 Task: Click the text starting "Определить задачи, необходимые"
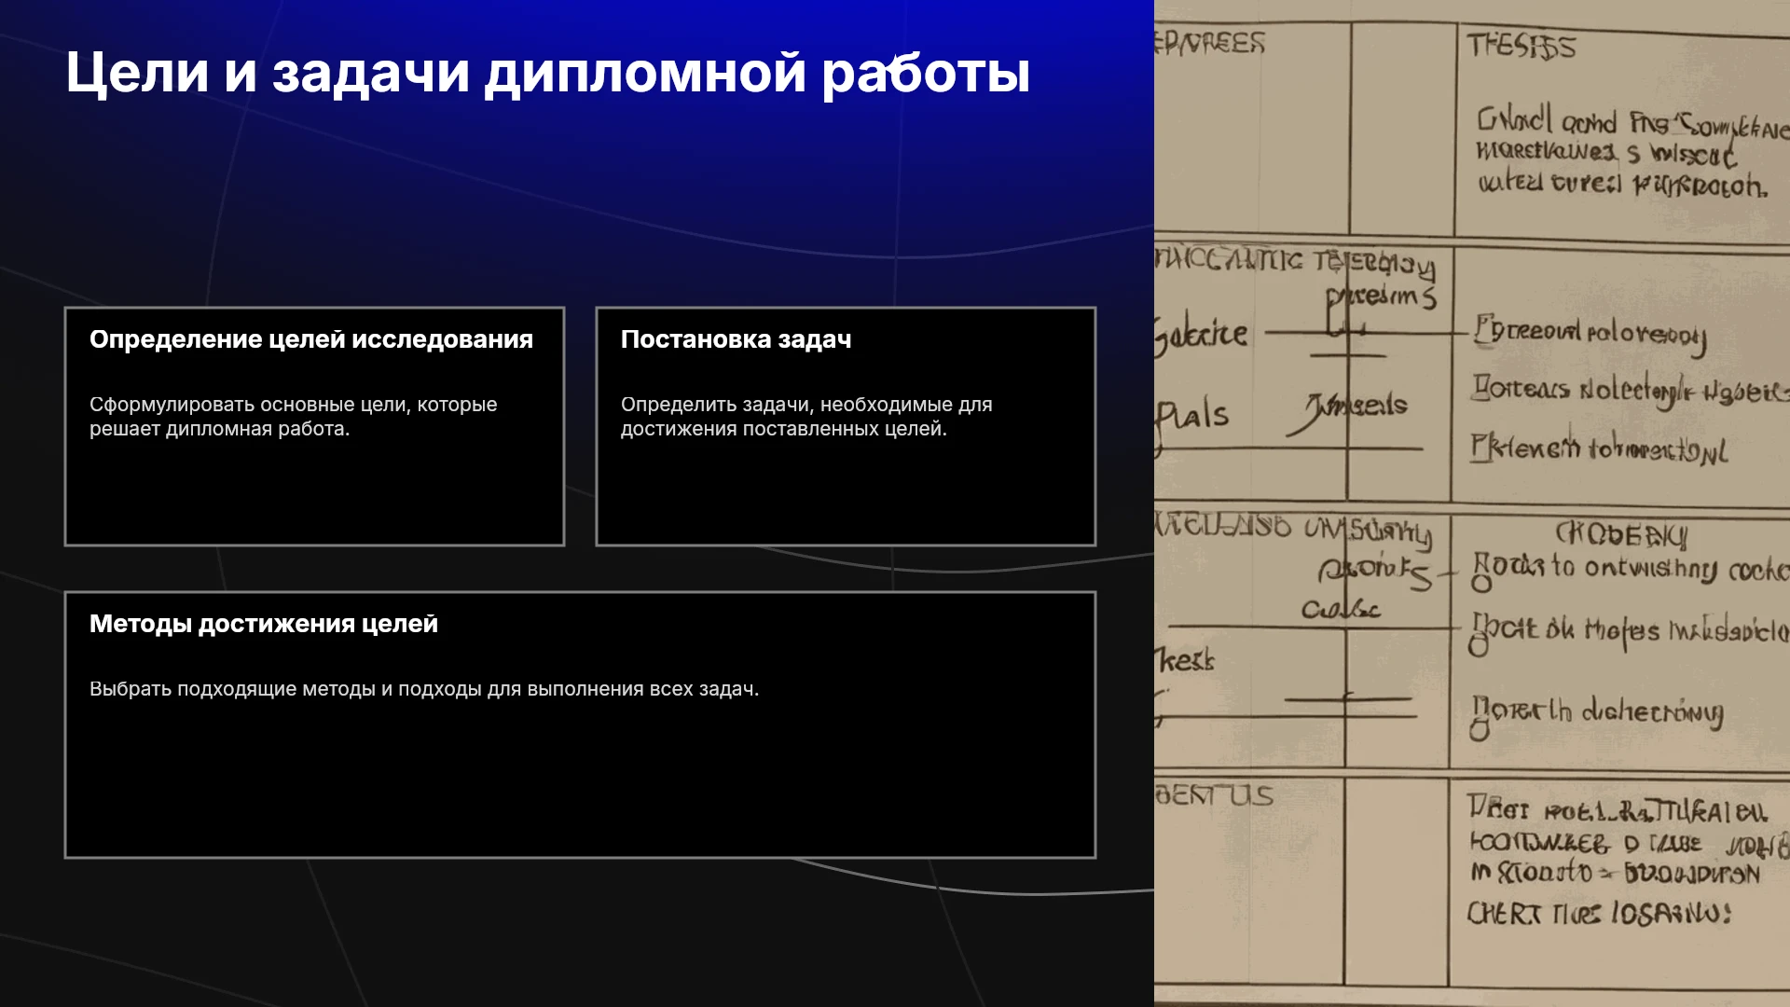pos(806,417)
